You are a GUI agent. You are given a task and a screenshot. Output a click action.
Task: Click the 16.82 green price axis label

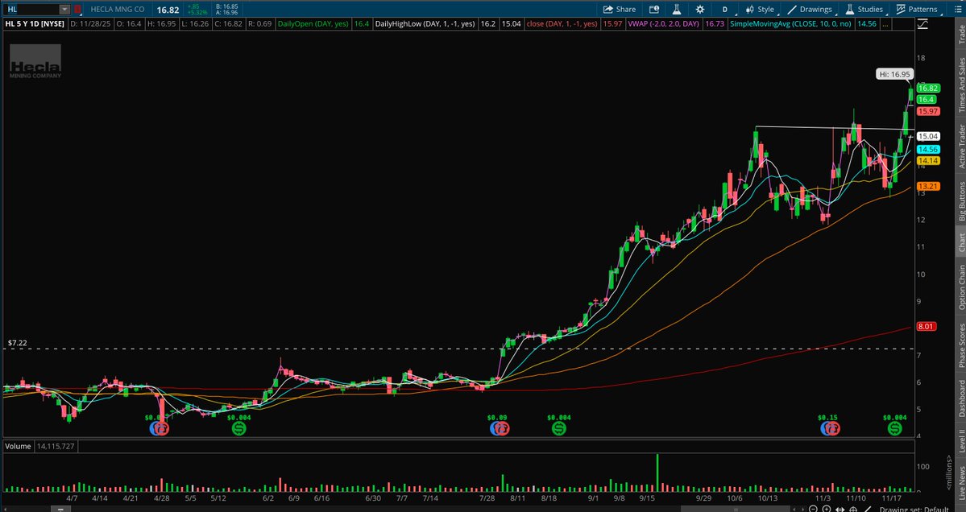927,88
